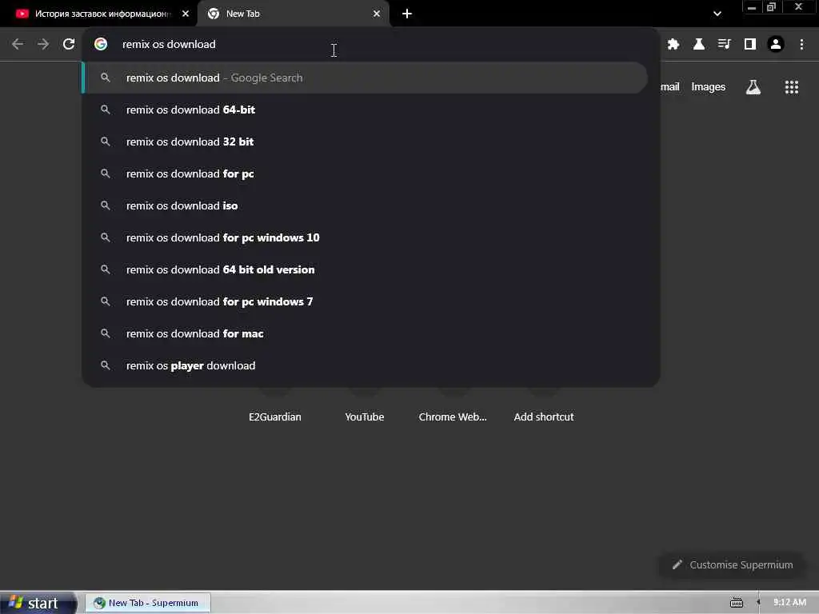Select the New Tab tab
This screenshot has height=614, width=819.
293,14
